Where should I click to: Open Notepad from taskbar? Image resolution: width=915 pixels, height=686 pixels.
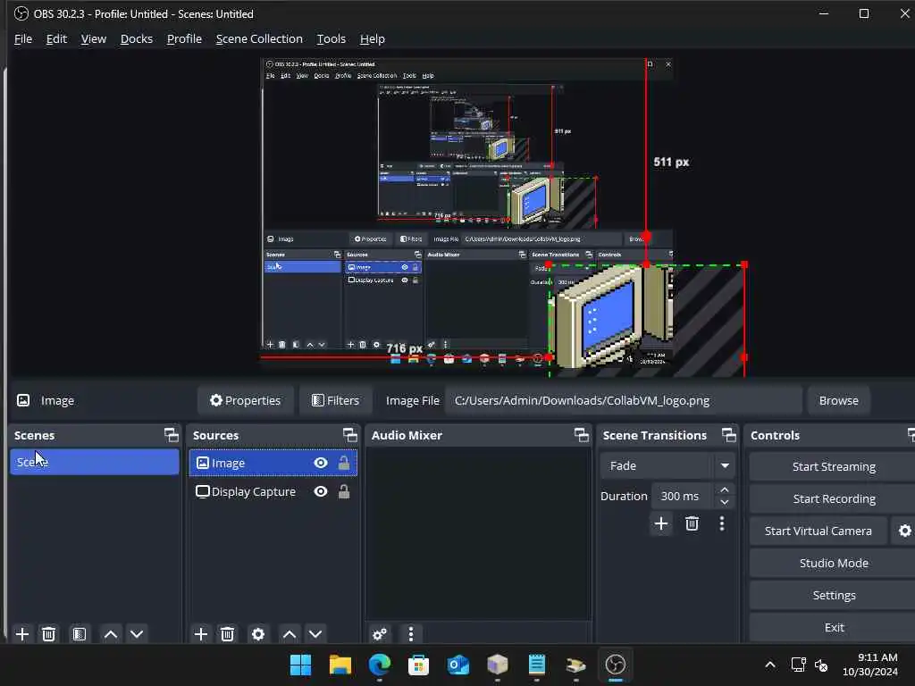coord(536,665)
